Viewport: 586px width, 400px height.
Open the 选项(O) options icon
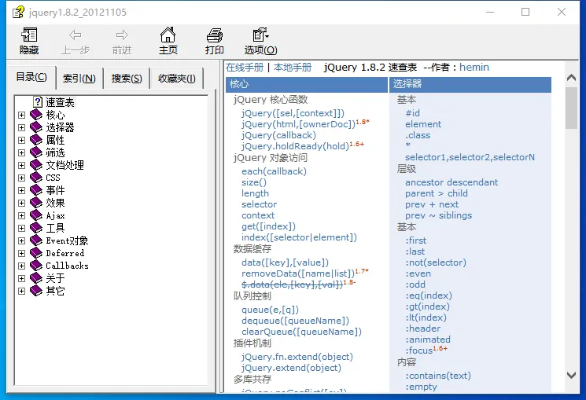[260, 35]
